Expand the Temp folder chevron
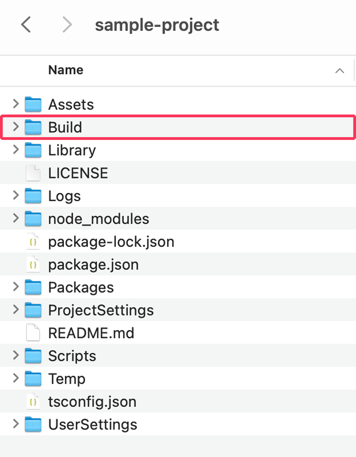This screenshot has height=457, width=356. click(16, 378)
